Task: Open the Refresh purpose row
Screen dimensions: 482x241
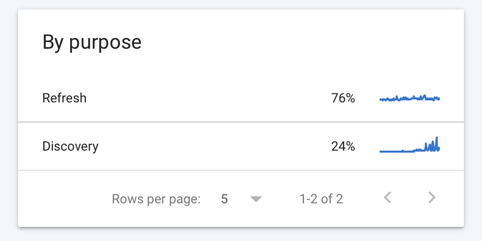Action: click(x=241, y=98)
